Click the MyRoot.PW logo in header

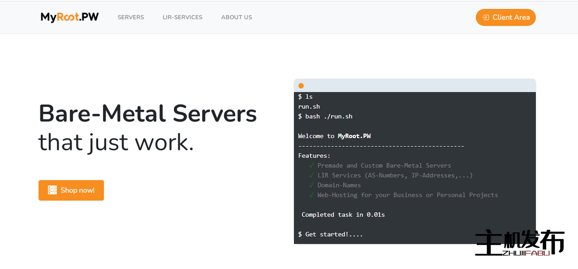pos(69,17)
